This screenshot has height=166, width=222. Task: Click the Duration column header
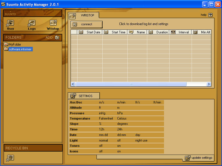click(x=162, y=32)
